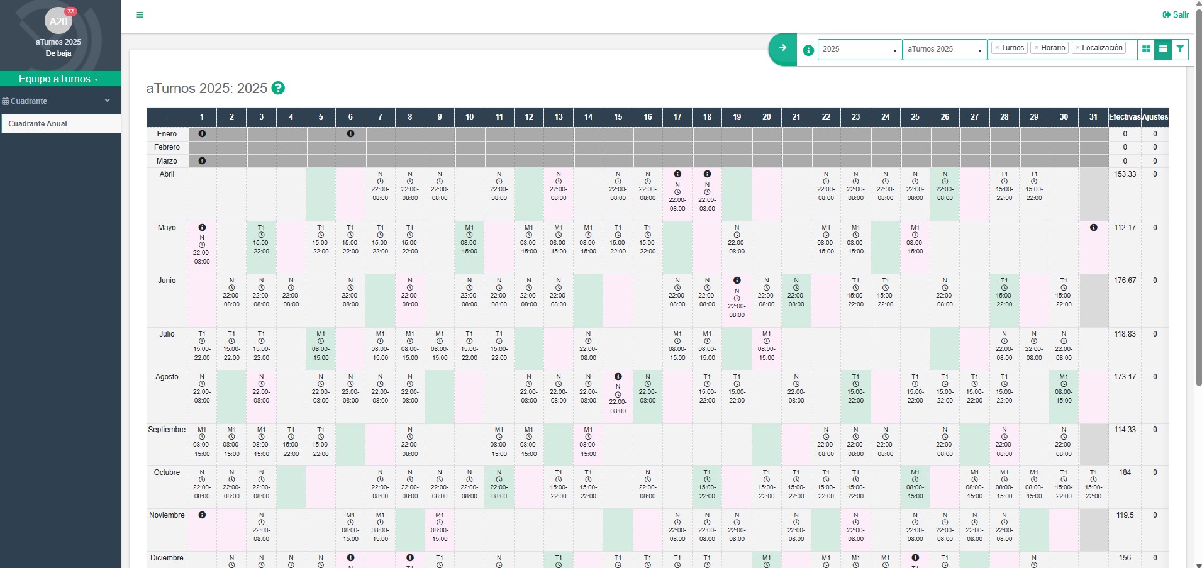Click the hamburger menu icon
Screen dimensions: 1202x568
140,15
